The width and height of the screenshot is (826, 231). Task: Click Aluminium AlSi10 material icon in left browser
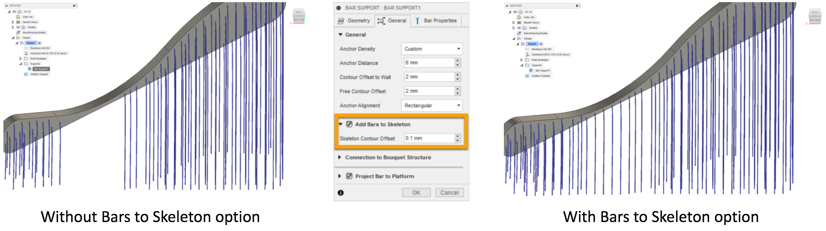(26, 54)
